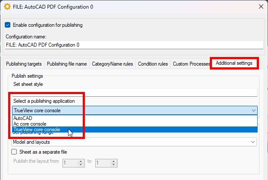Click the Configuration name text field

[x=134, y=44]
